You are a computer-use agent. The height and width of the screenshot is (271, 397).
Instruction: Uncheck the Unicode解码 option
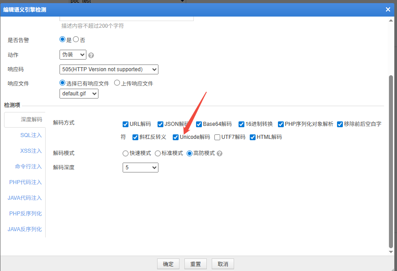click(x=176, y=137)
